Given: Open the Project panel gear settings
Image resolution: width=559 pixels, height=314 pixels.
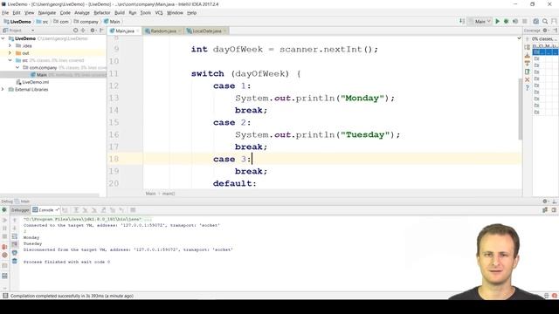Looking at the screenshot, I should (93, 31).
